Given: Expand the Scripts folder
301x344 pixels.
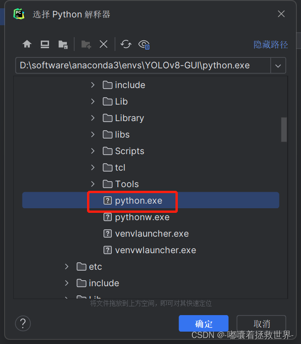Looking at the screenshot, I should (93, 151).
